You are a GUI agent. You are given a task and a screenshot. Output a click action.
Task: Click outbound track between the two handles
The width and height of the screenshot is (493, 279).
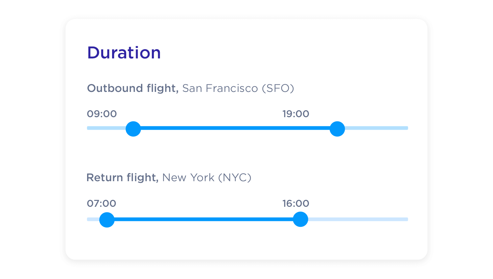pos(235,128)
